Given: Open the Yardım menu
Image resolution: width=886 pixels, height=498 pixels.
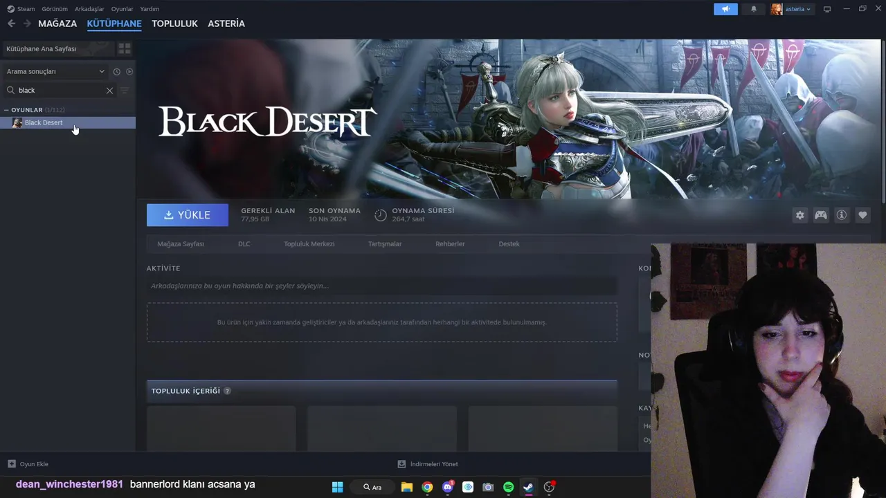Looking at the screenshot, I should click(x=150, y=9).
